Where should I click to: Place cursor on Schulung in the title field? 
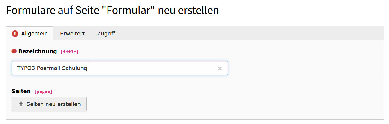point(74,68)
